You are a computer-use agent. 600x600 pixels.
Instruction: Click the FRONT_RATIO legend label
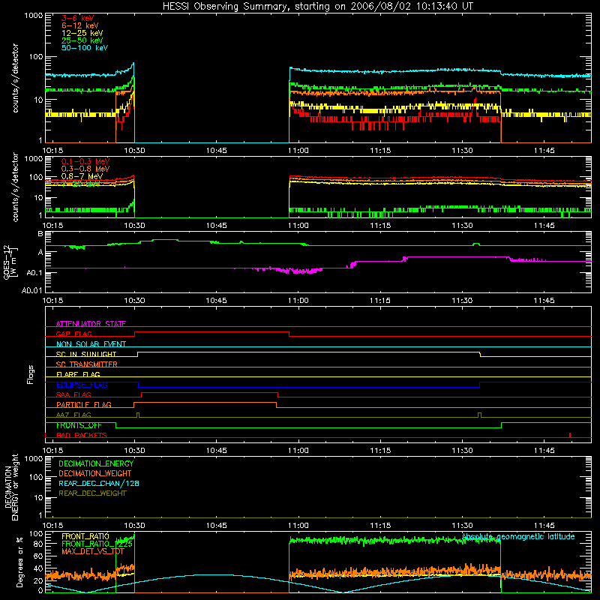pos(85,536)
